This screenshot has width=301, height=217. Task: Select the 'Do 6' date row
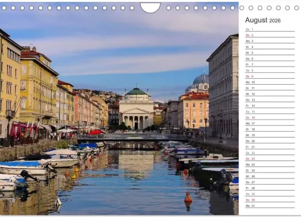(x=270, y=59)
